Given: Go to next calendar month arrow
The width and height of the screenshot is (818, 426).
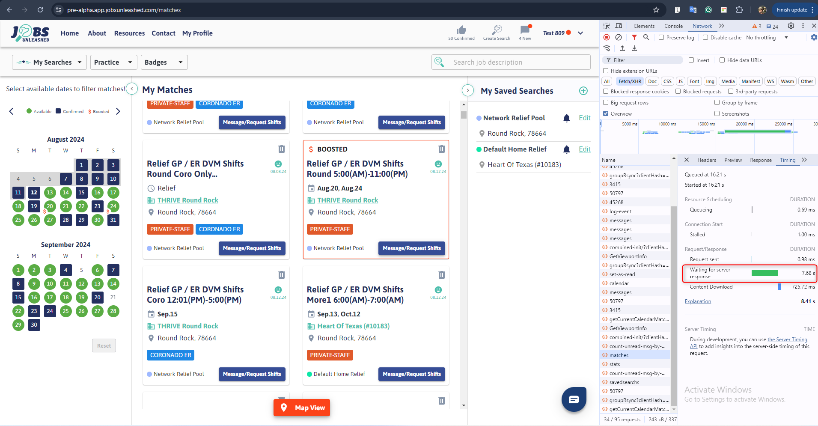Looking at the screenshot, I should pos(118,111).
